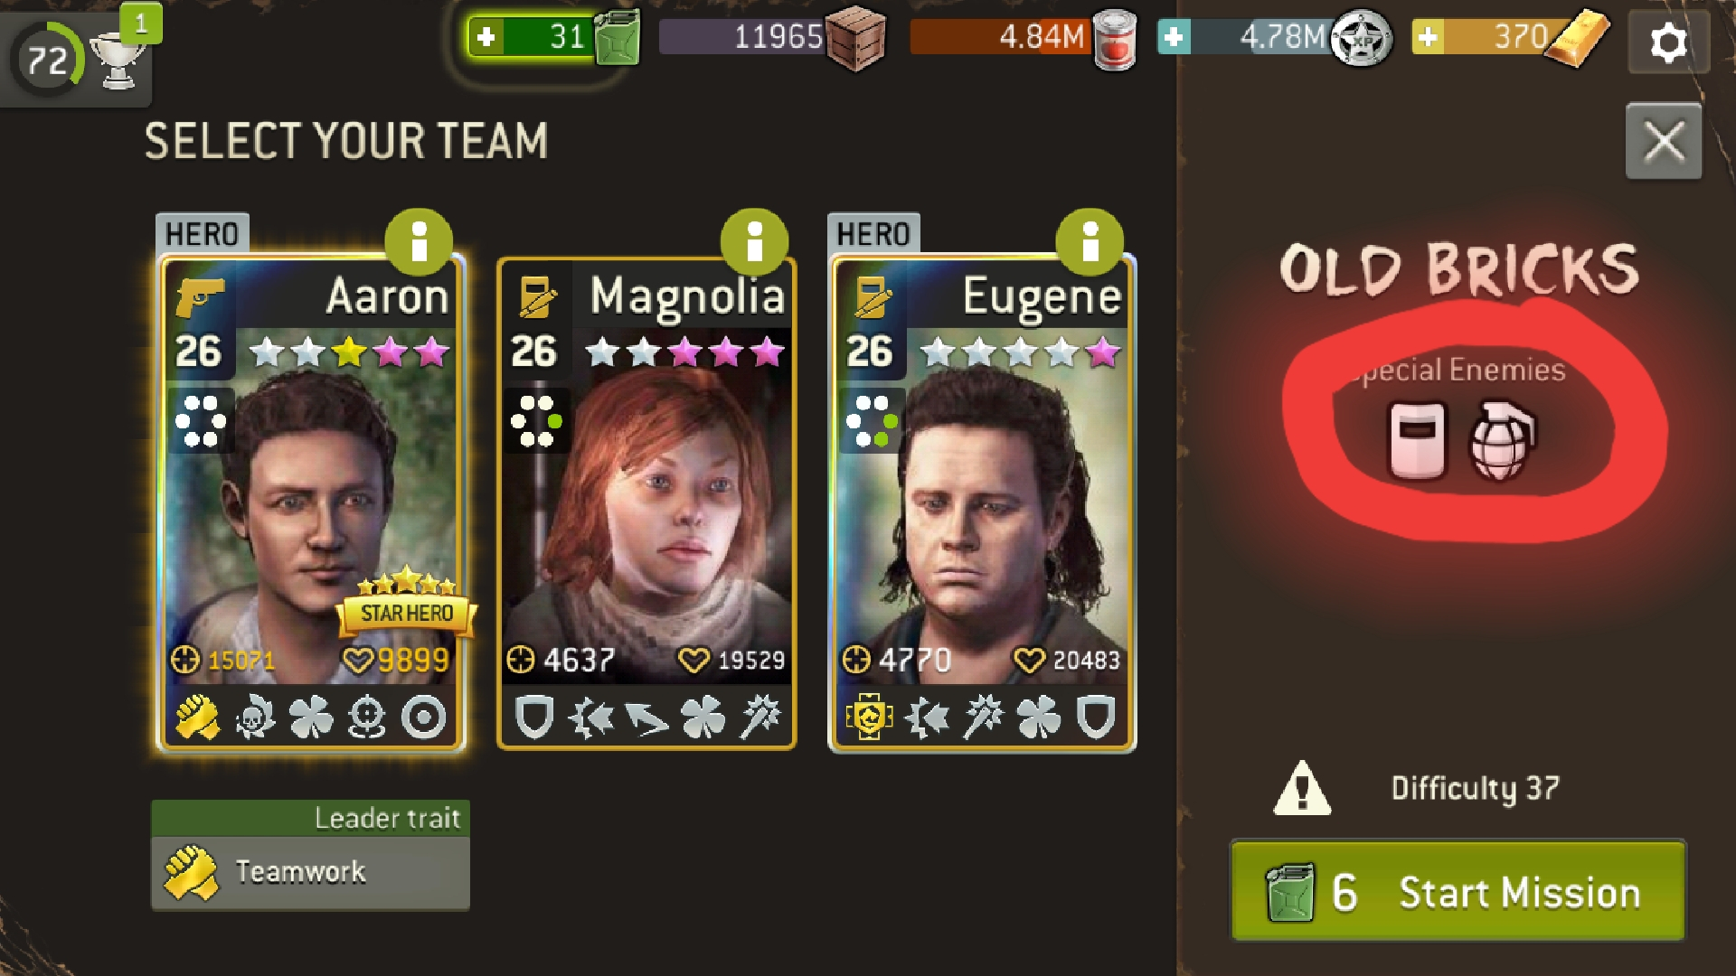Tap the player level 72 progress ring
The height and width of the screenshot is (976, 1736).
(47, 61)
